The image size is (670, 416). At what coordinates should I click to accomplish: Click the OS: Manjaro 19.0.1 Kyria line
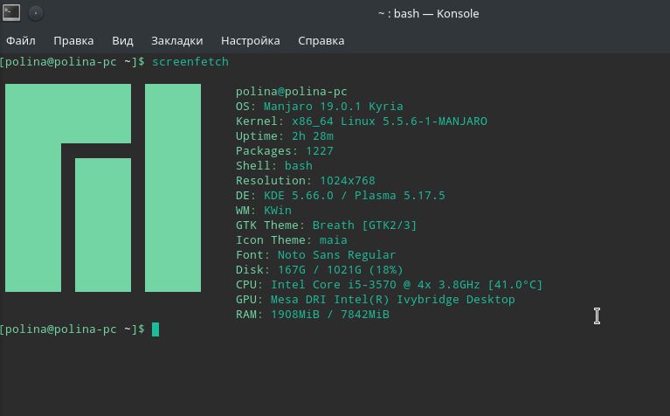[319, 106]
